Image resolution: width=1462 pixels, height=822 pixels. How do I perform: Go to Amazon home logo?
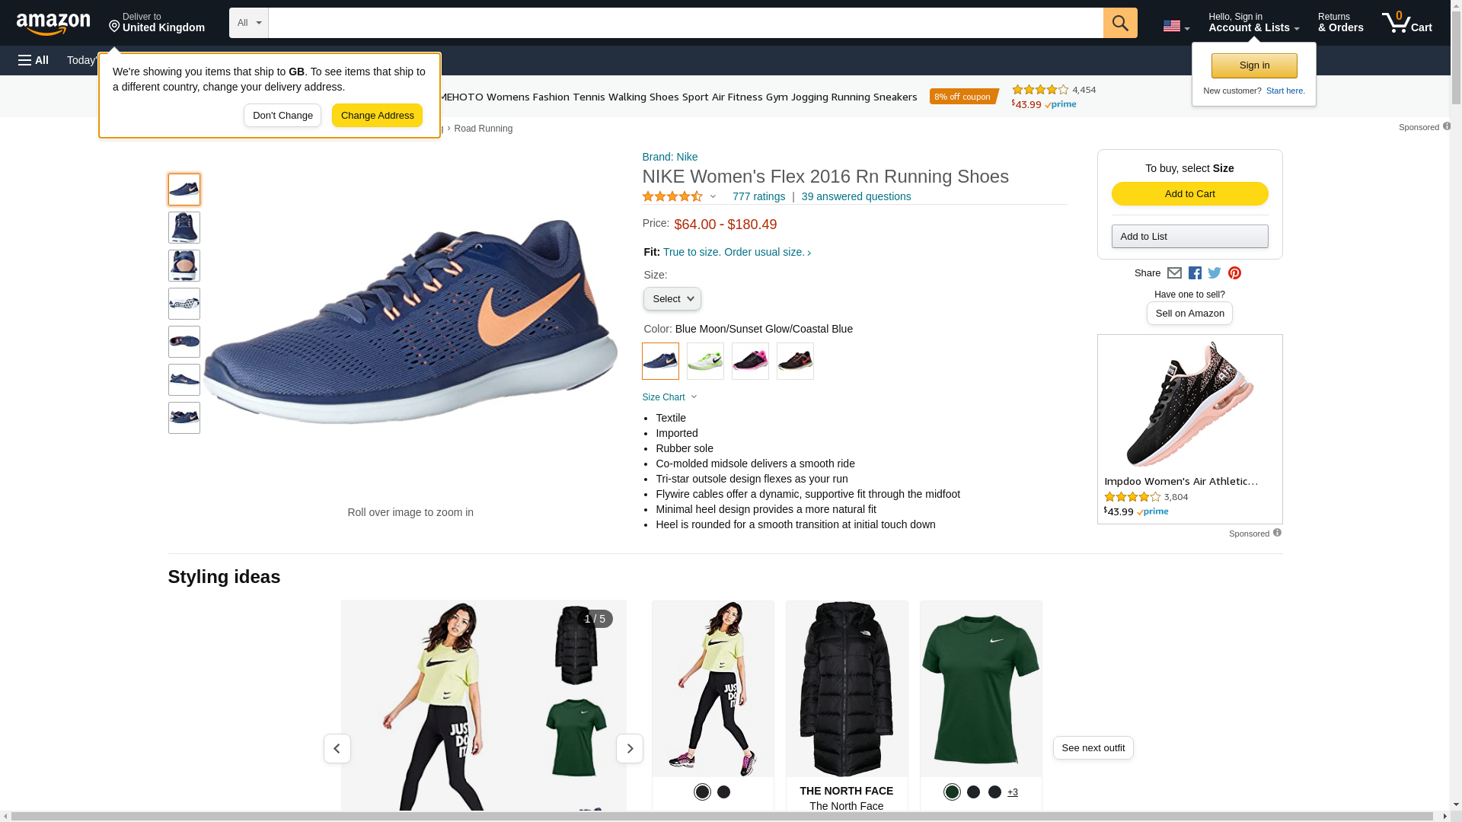pyautogui.click(x=53, y=24)
